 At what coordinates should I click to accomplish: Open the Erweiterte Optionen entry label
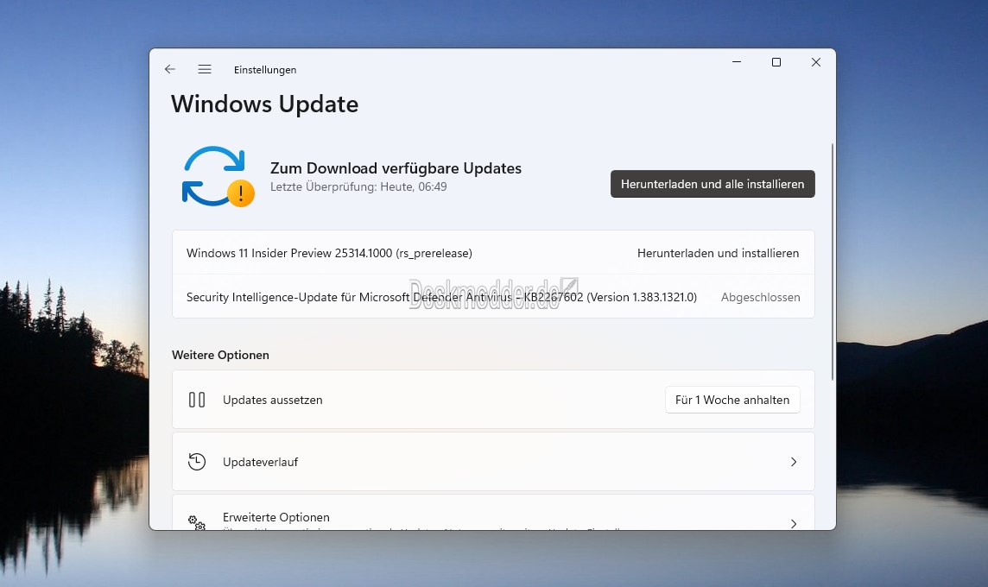coord(275,517)
